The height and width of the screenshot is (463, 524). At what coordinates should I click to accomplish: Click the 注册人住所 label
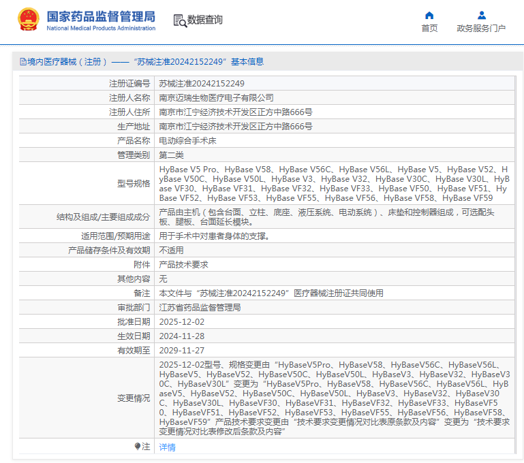pos(129,112)
